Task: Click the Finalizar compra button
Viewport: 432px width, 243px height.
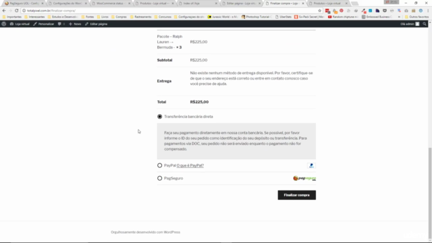Action: pos(297,195)
